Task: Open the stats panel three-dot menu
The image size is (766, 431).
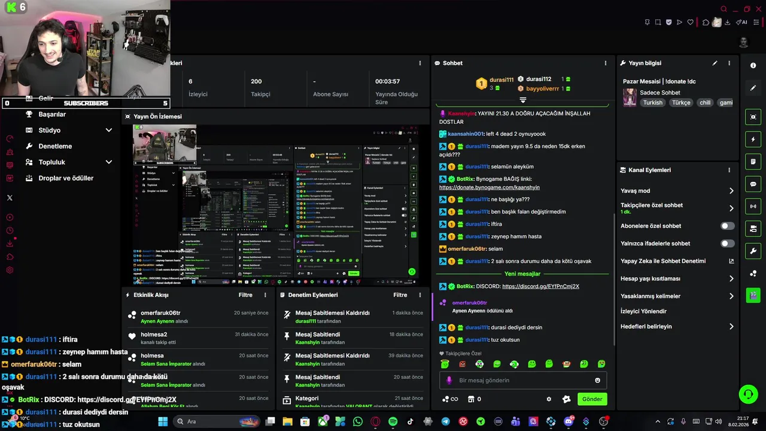Action: tap(420, 63)
